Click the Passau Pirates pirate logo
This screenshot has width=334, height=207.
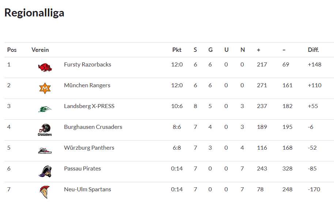coord(45,171)
